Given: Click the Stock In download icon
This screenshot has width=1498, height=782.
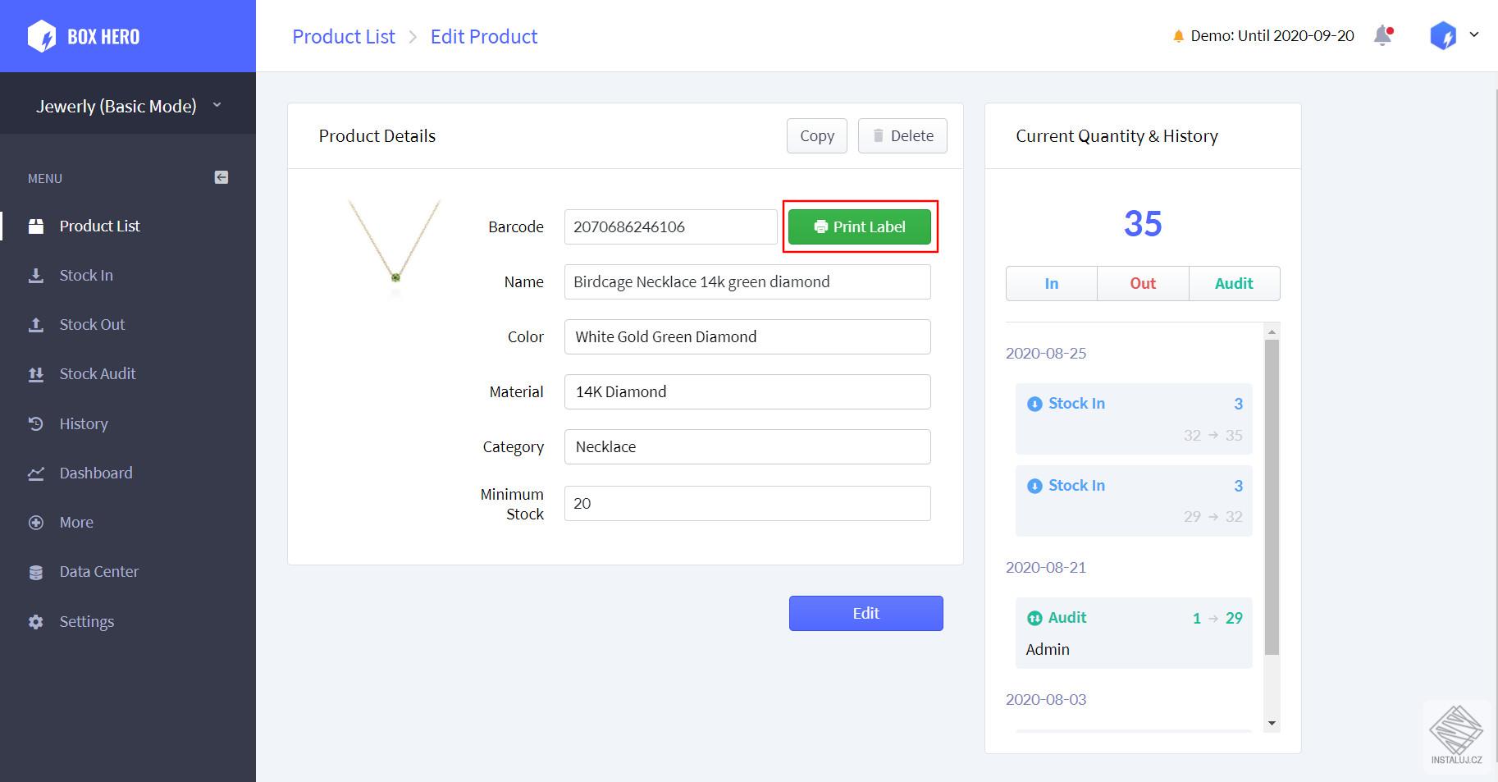Looking at the screenshot, I should click(x=36, y=276).
